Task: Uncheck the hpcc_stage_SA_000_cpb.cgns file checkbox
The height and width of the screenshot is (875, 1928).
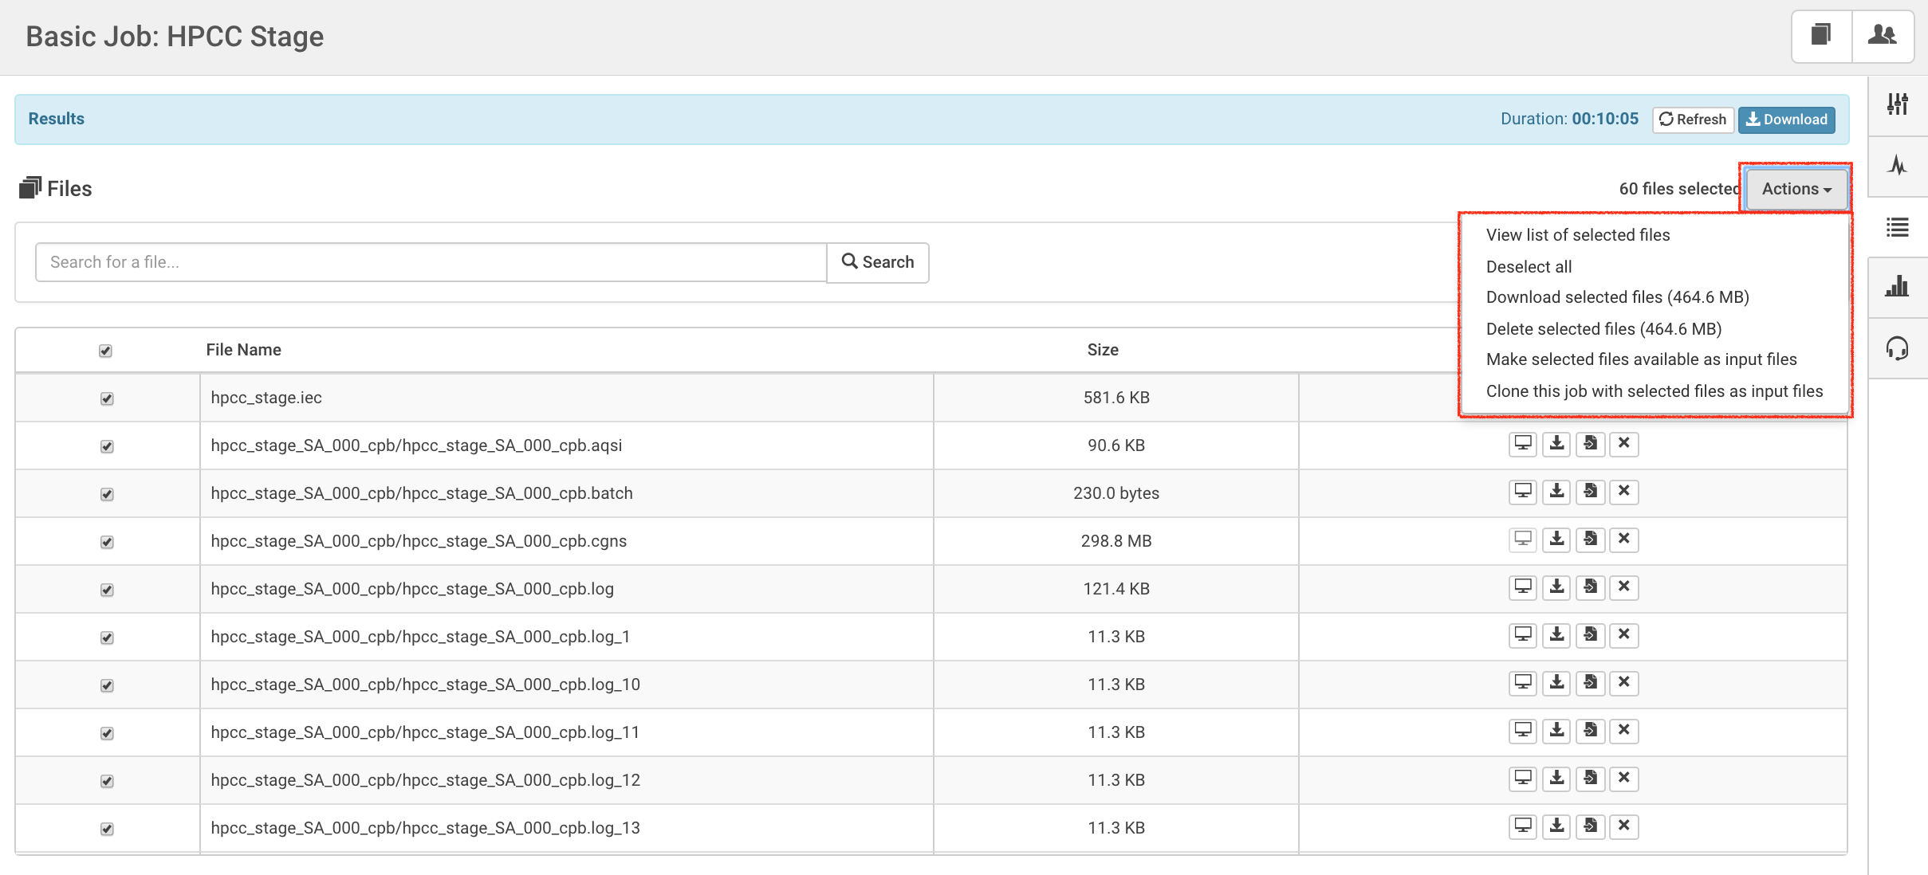Action: [107, 542]
